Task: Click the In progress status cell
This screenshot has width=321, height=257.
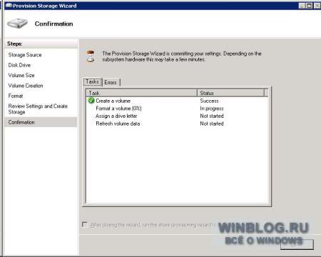Action: pos(212,109)
